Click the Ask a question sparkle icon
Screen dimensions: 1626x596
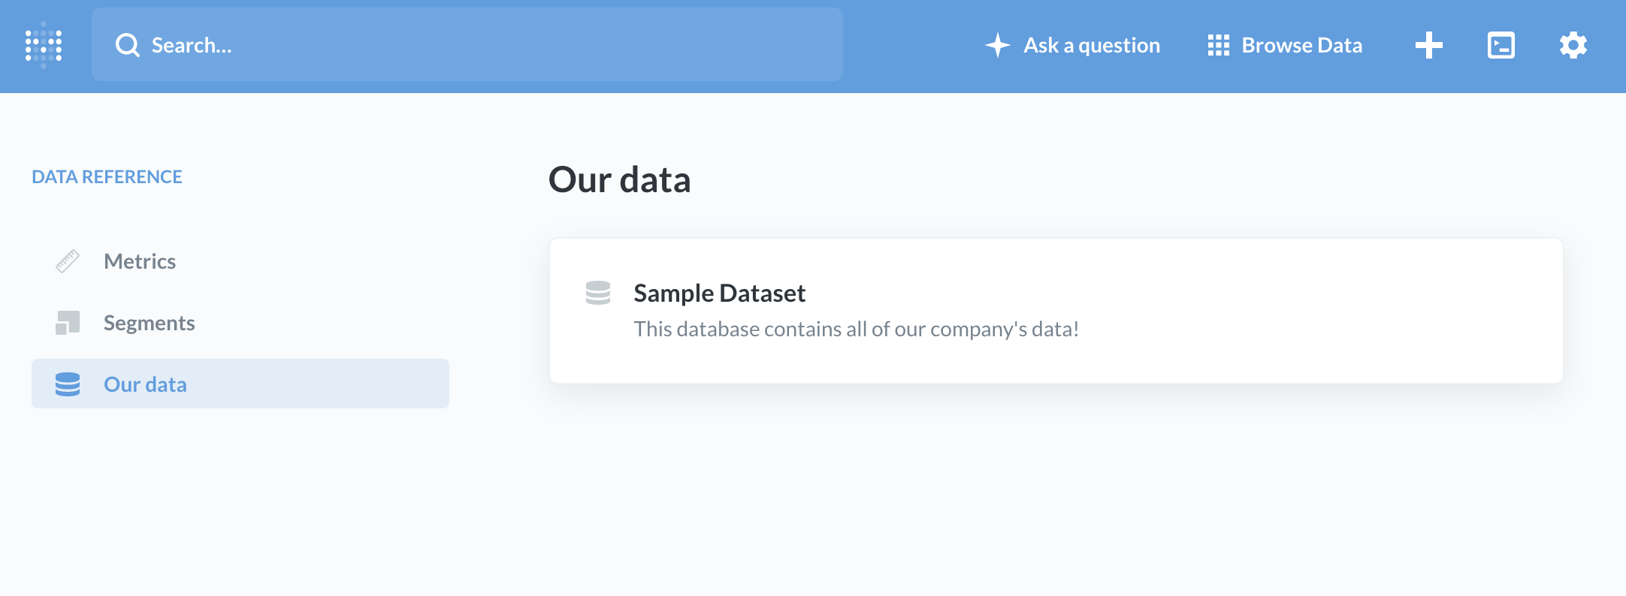997,45
